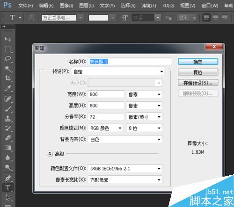Close the 新建 dialog

tap(214, 47)
